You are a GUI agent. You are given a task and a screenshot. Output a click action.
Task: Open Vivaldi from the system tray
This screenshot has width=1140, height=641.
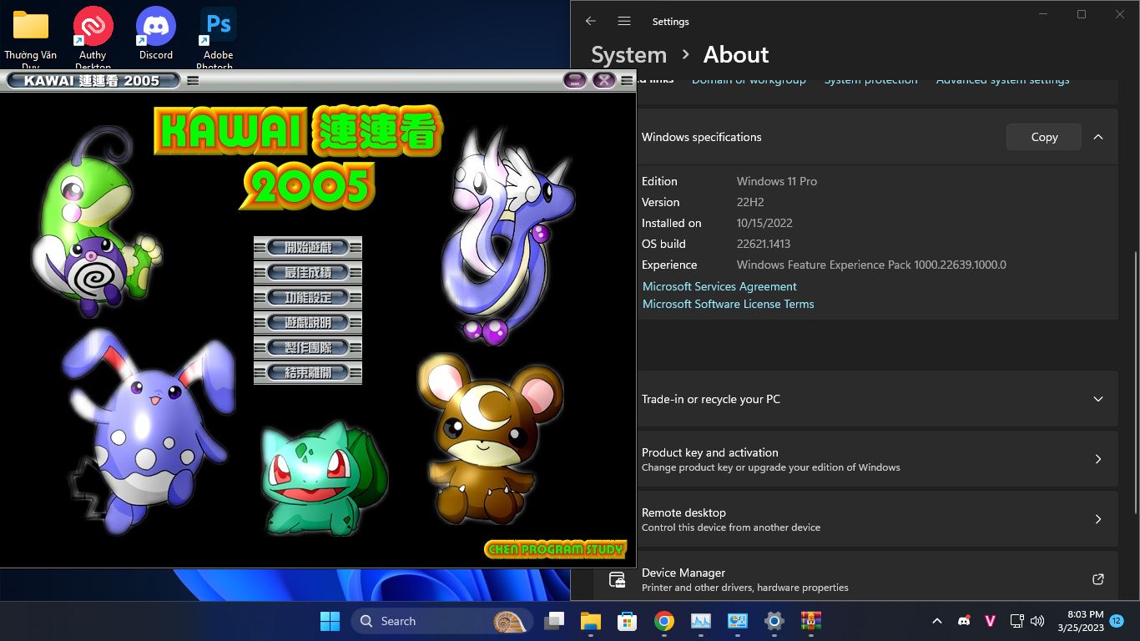click(x=990, y=621)
